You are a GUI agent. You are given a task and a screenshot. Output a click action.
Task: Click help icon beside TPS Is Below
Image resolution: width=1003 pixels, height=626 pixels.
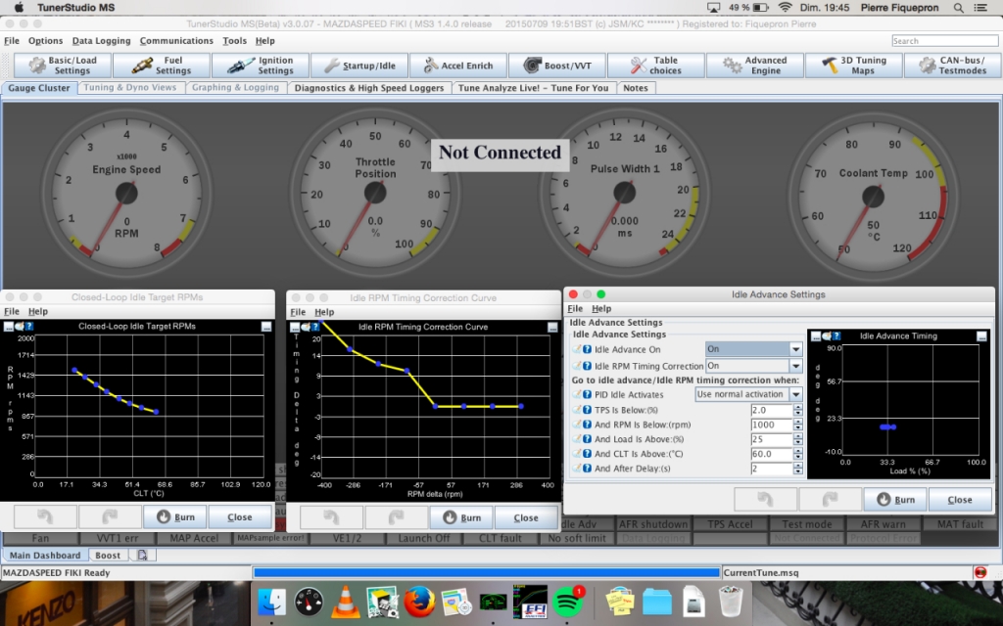point(587,410)
